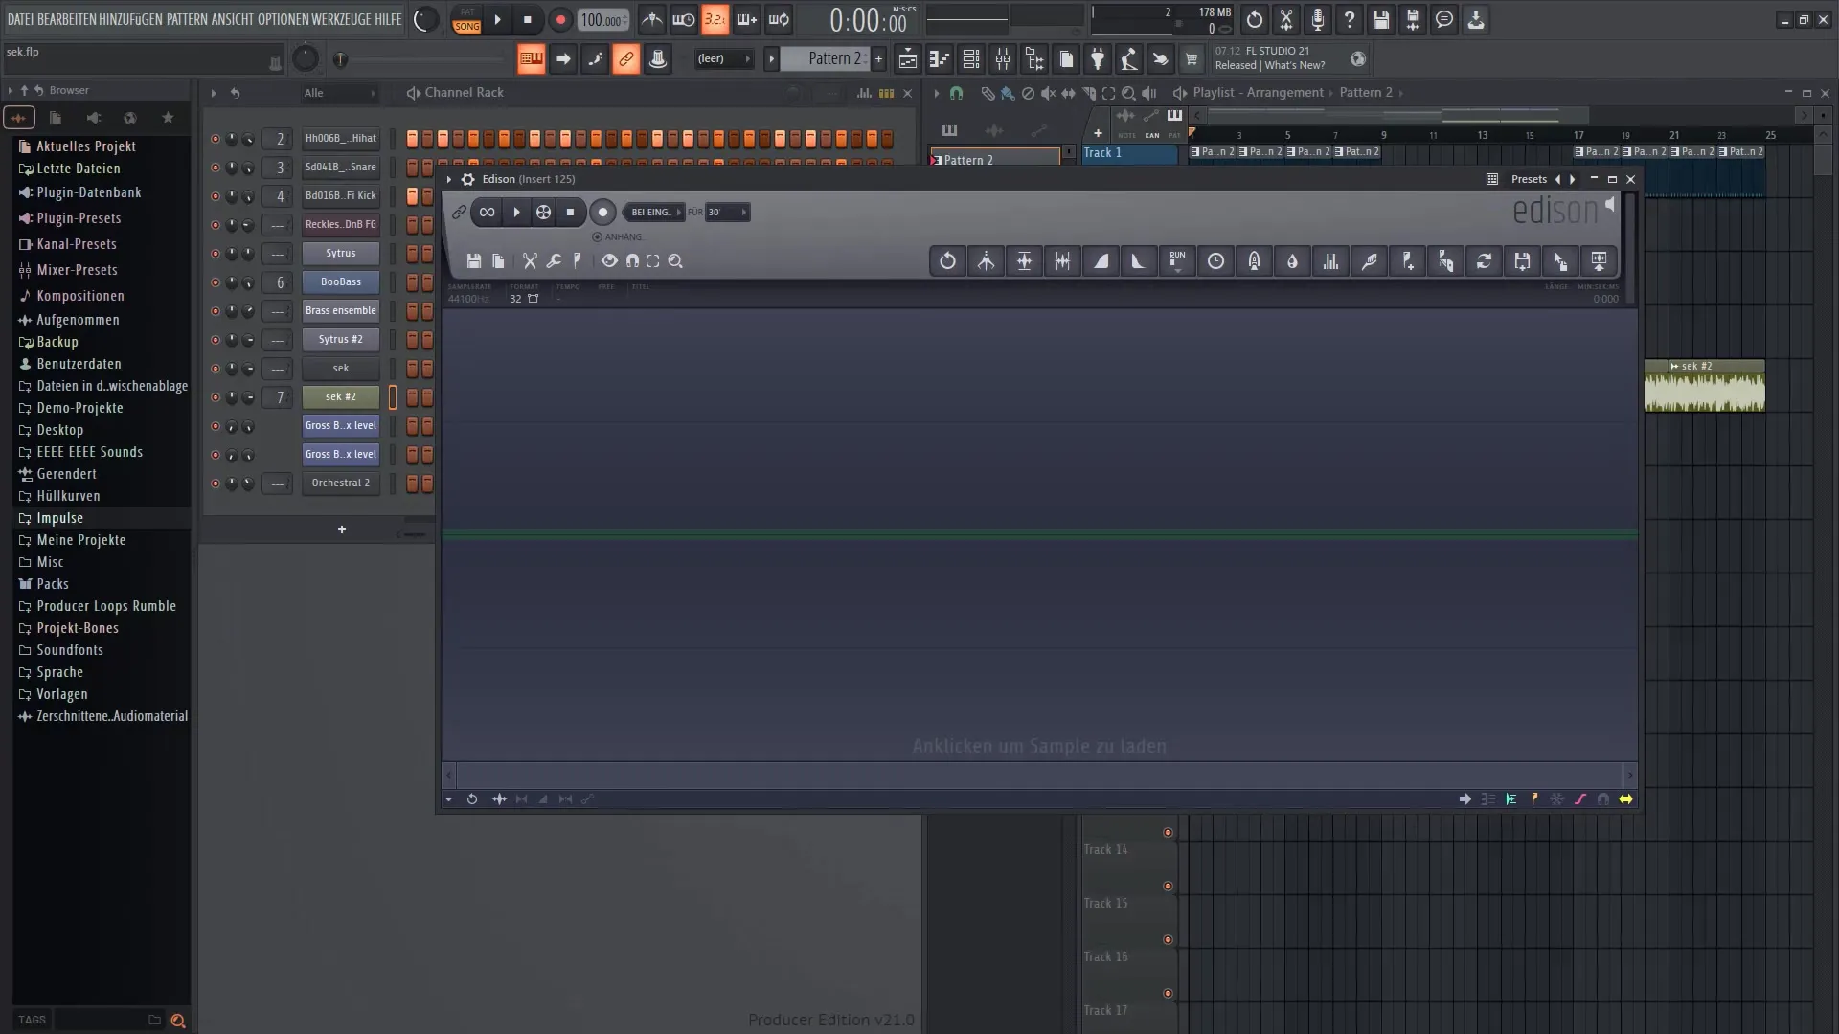This screenshot has height=1034, width=1839.
Task: Open the mixer view icon in the toolbar
Action: point(1003,59)
